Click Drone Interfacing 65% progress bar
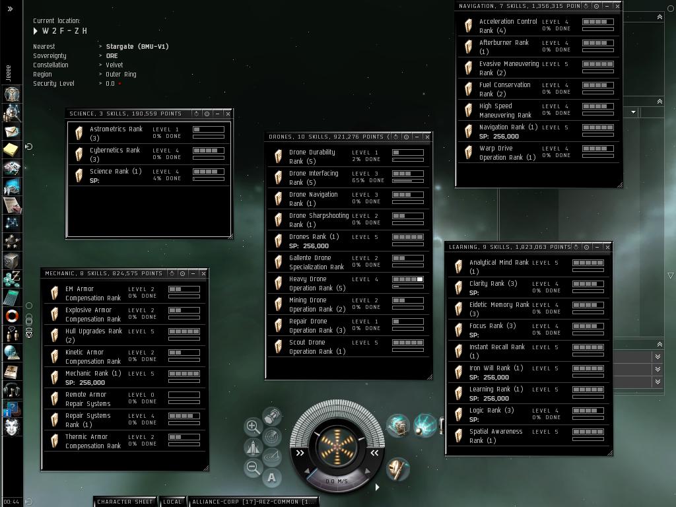676x507 pixels. pos(408,181)
